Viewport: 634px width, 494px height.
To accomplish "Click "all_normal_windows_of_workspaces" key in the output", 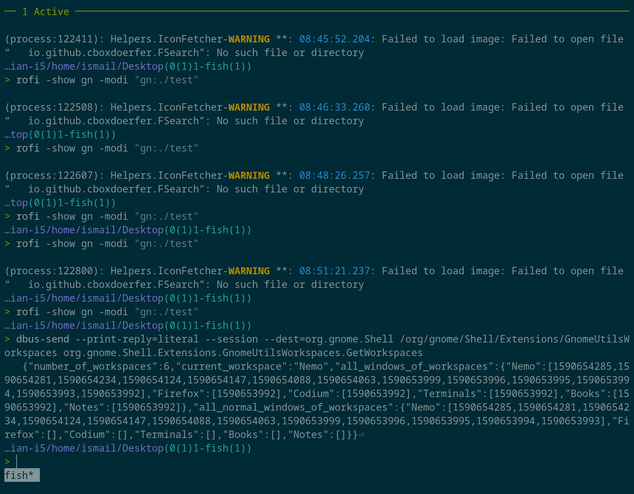I will tap(293, 407).
